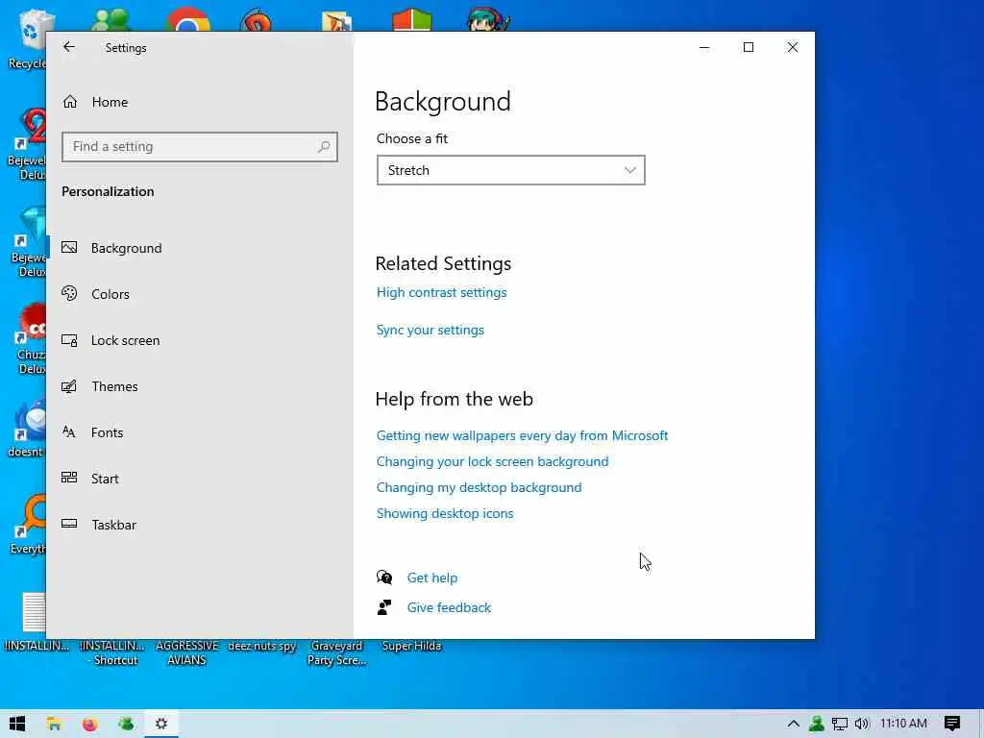Click the magnifier icon in the search box

point(324,147)
